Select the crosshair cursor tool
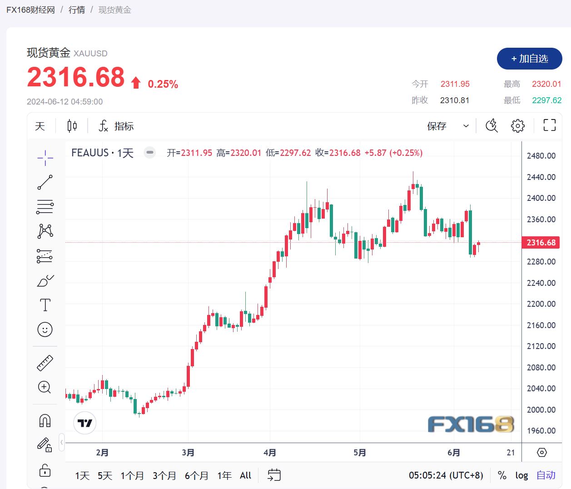Viewport: 571px width, 489px height. coord(45,158)
